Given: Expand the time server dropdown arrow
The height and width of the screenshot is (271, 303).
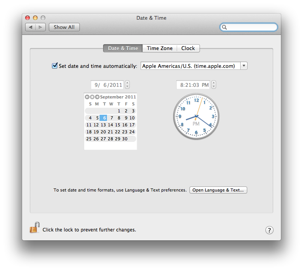Looking at the screenshot, I should tap(244, 66).
